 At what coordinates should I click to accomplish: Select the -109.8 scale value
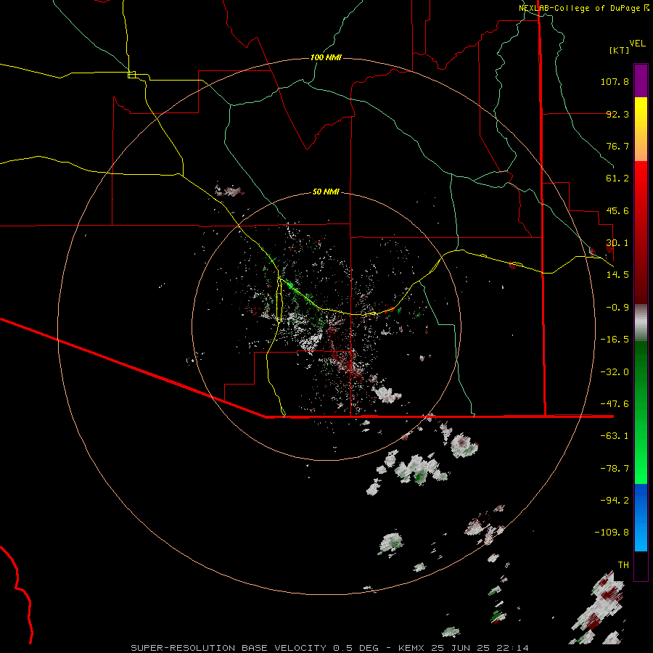pos(612,533)
